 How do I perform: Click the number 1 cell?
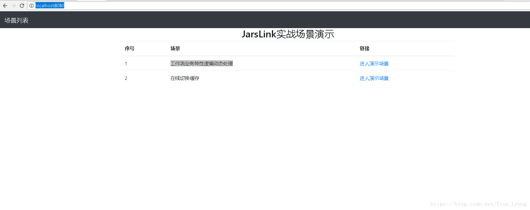pos(126,64)
